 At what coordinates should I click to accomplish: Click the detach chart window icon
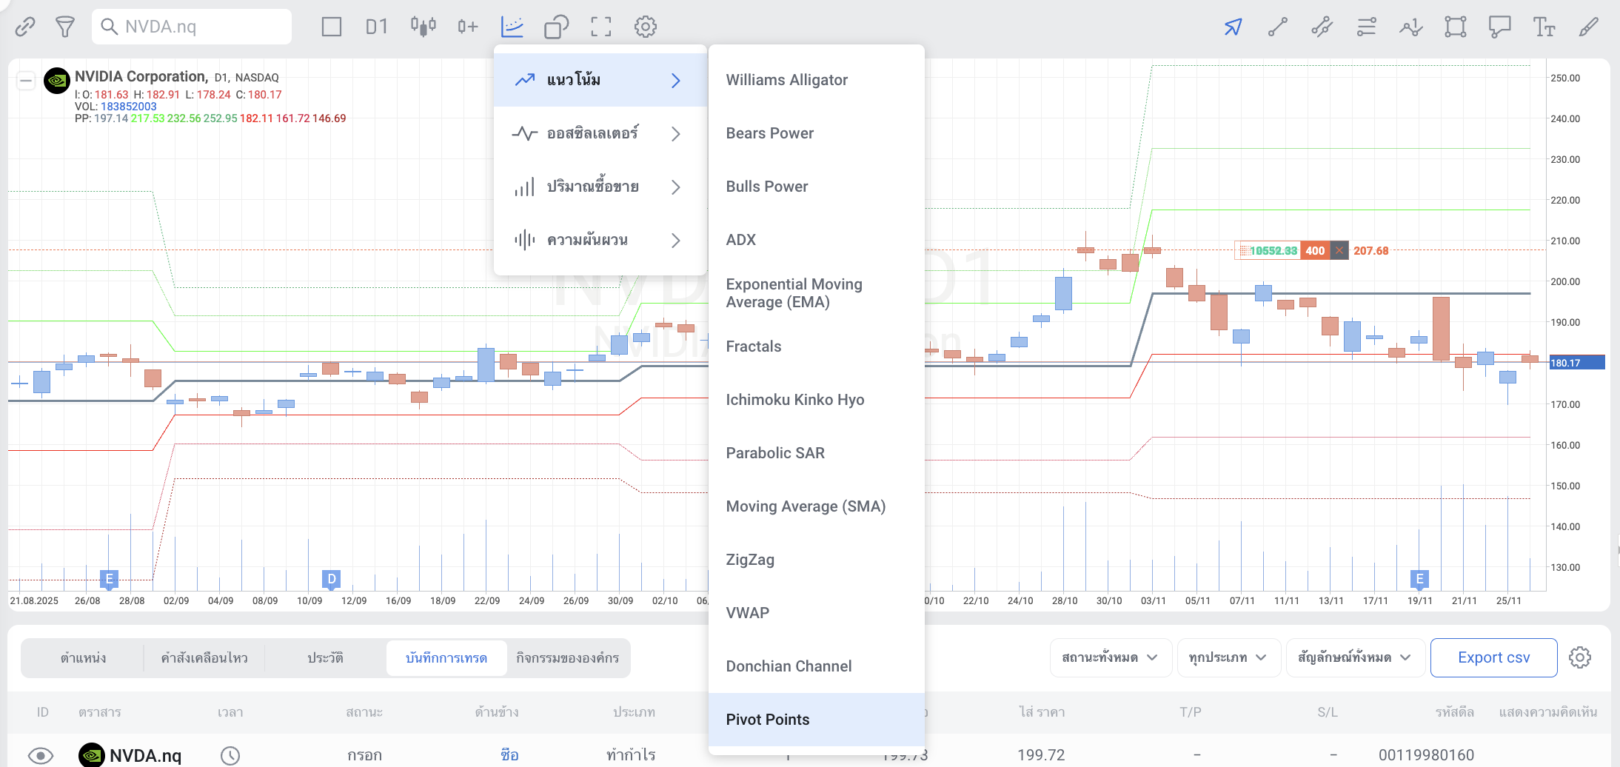(557, 27)
